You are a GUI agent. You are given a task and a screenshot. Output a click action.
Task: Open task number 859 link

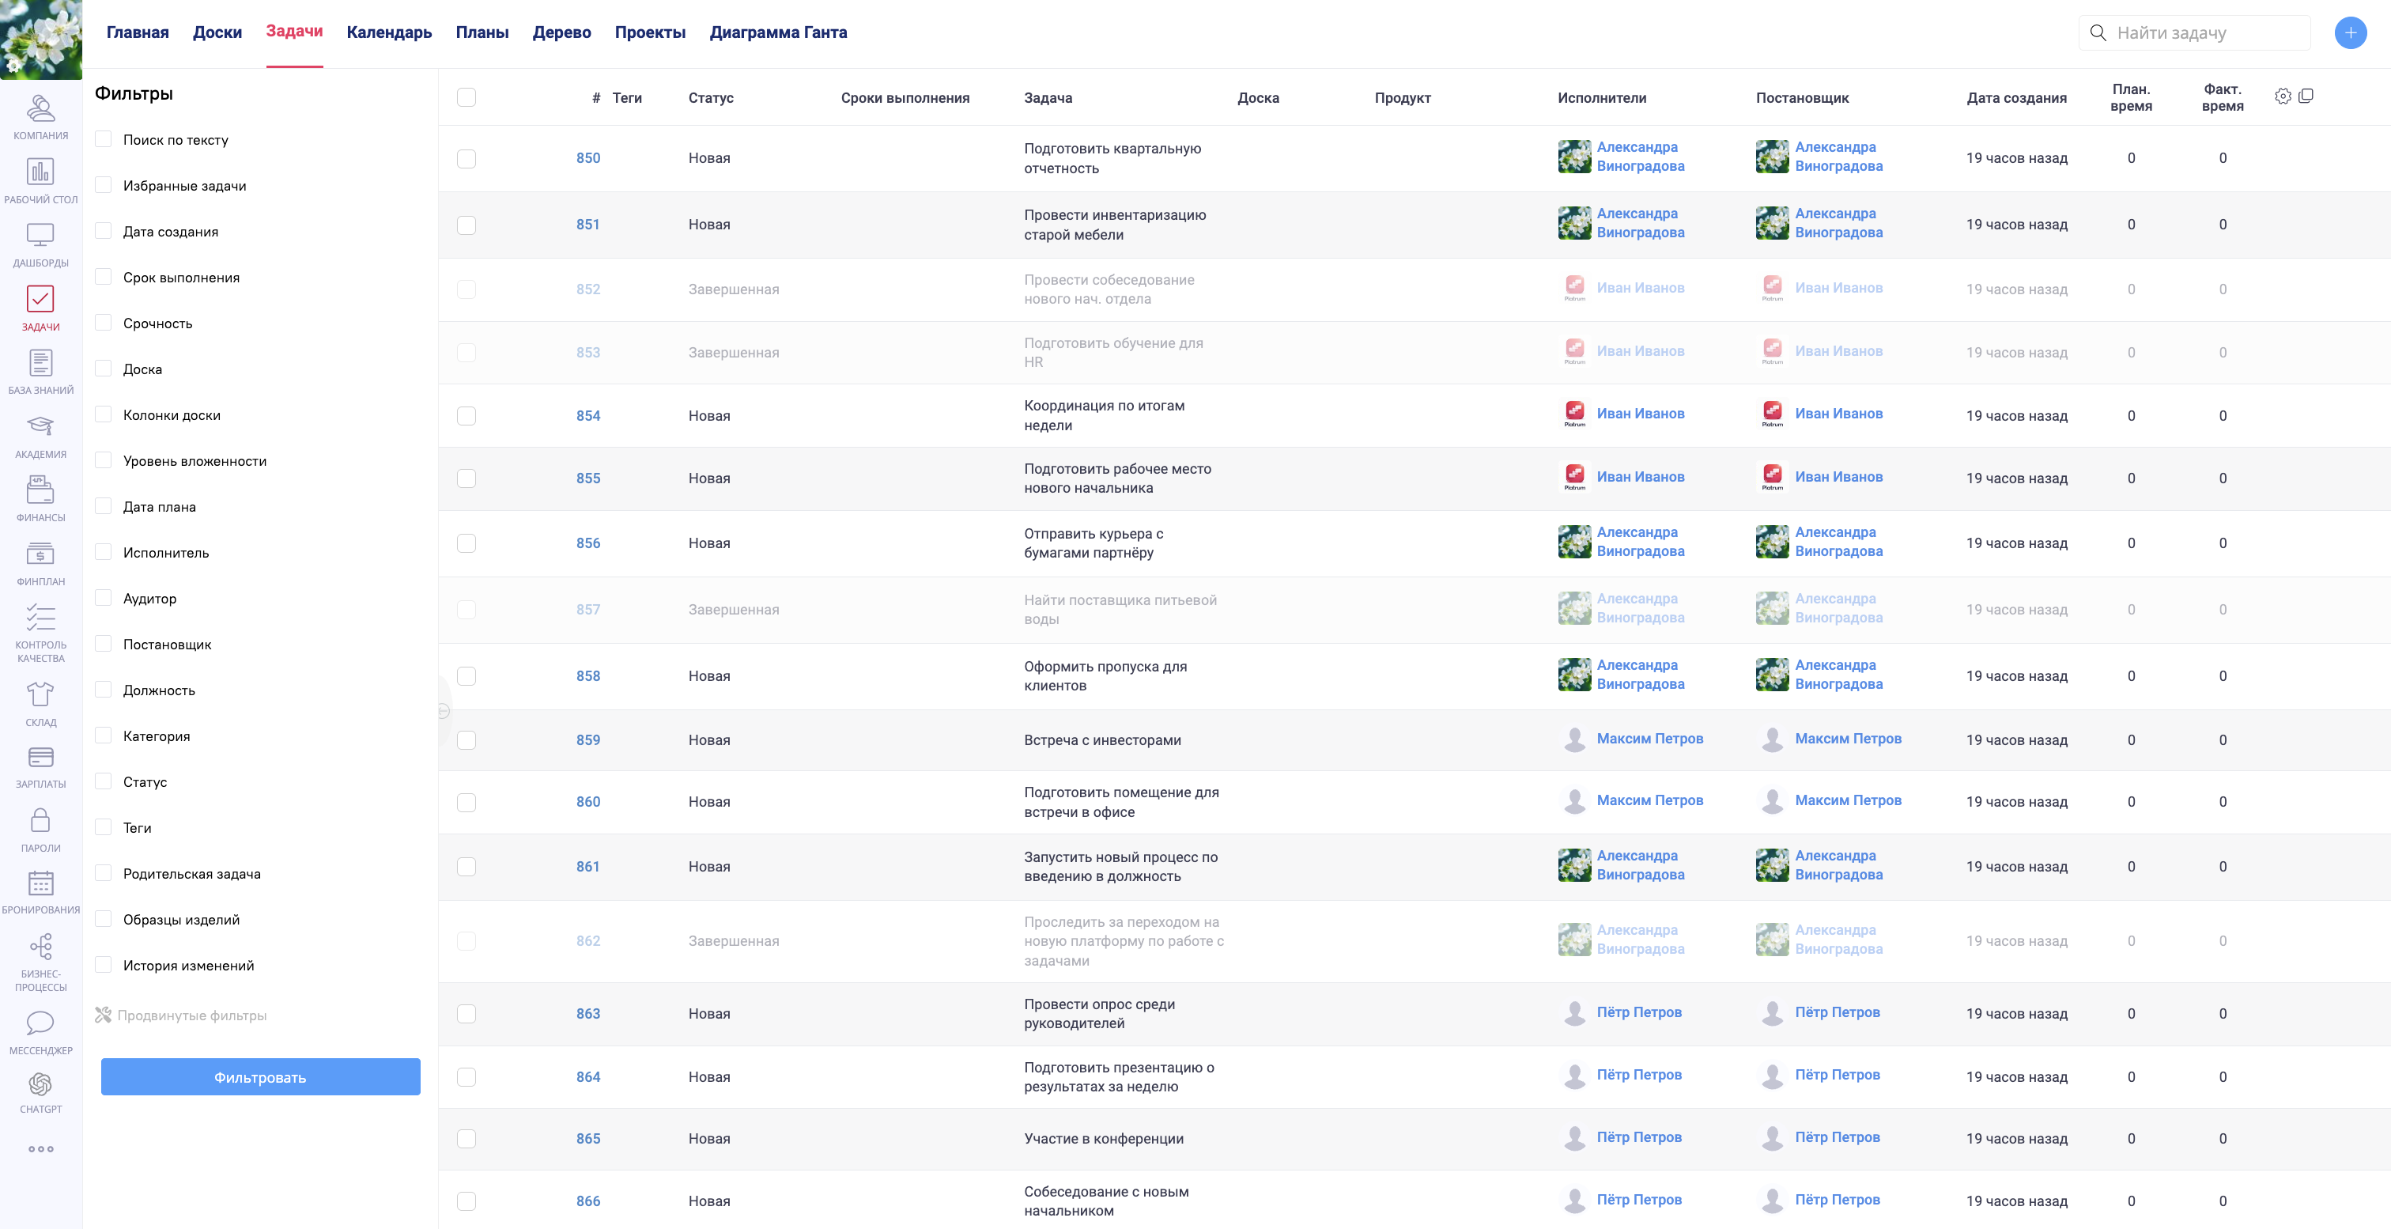tap(587, 739)
